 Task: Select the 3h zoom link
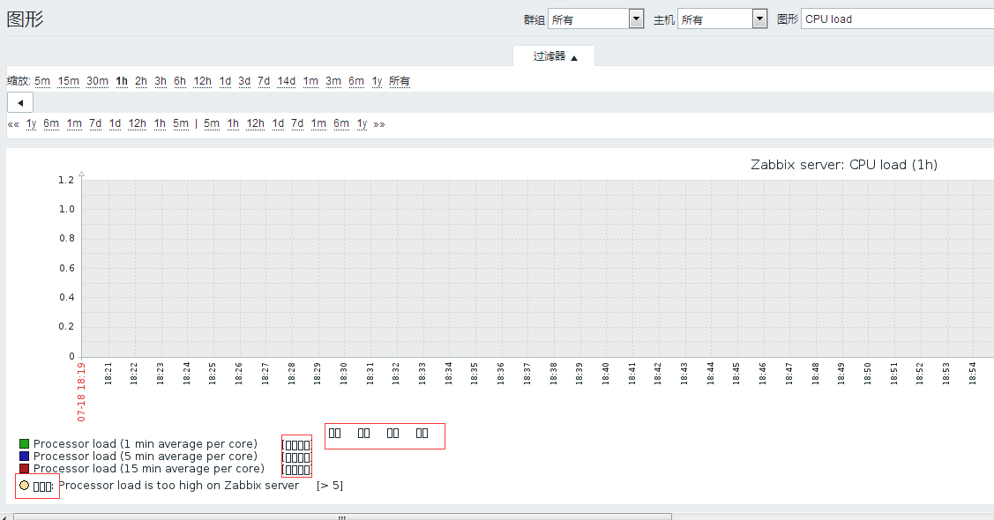[x=161, y=81]
